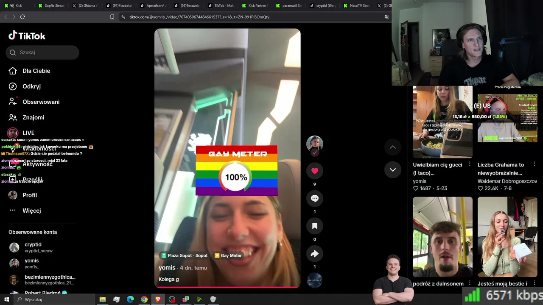Open options for podróż z dalnsonem video
Viewport: 543px width, 305px height.
tap(469, 283)
